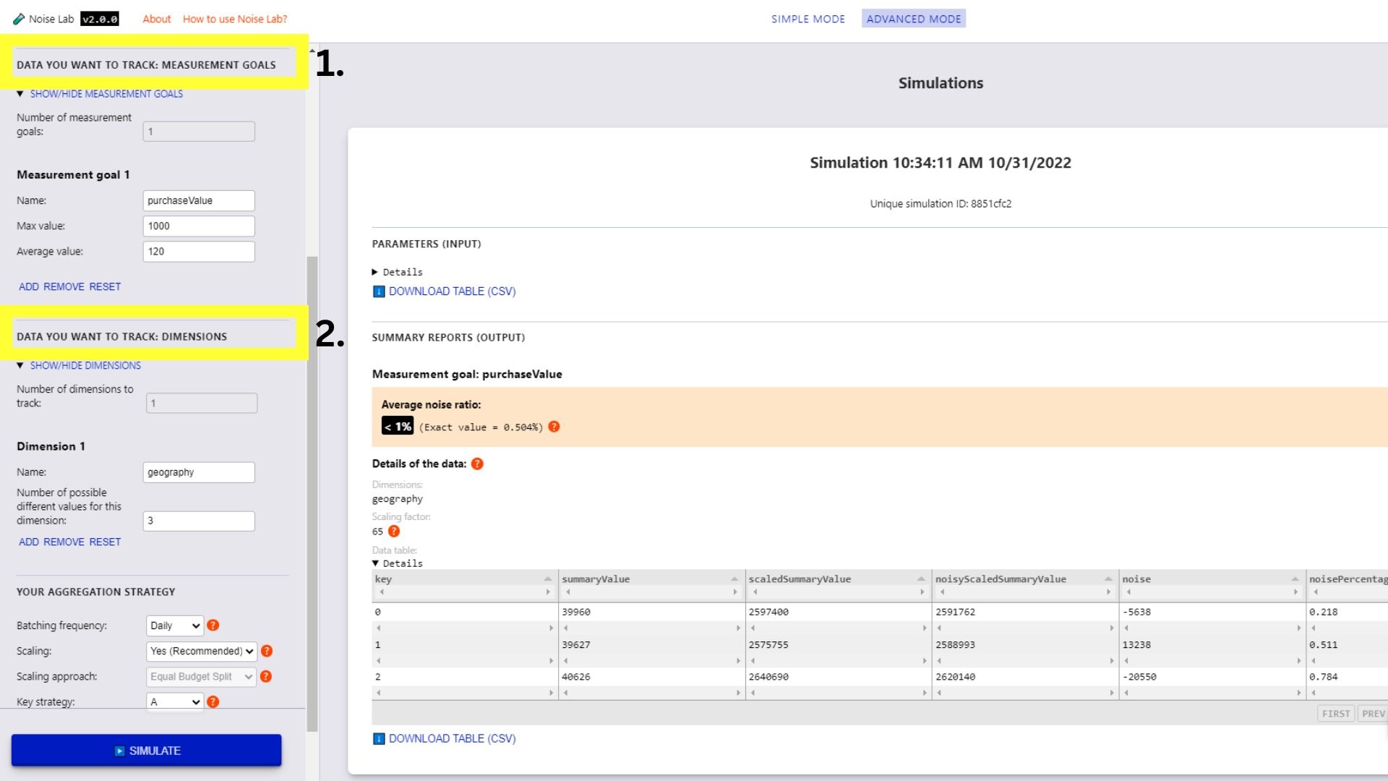Select Equal Budget Split scaling approach dropdown
Screen dimensions: 1388x781
(201, 676)
